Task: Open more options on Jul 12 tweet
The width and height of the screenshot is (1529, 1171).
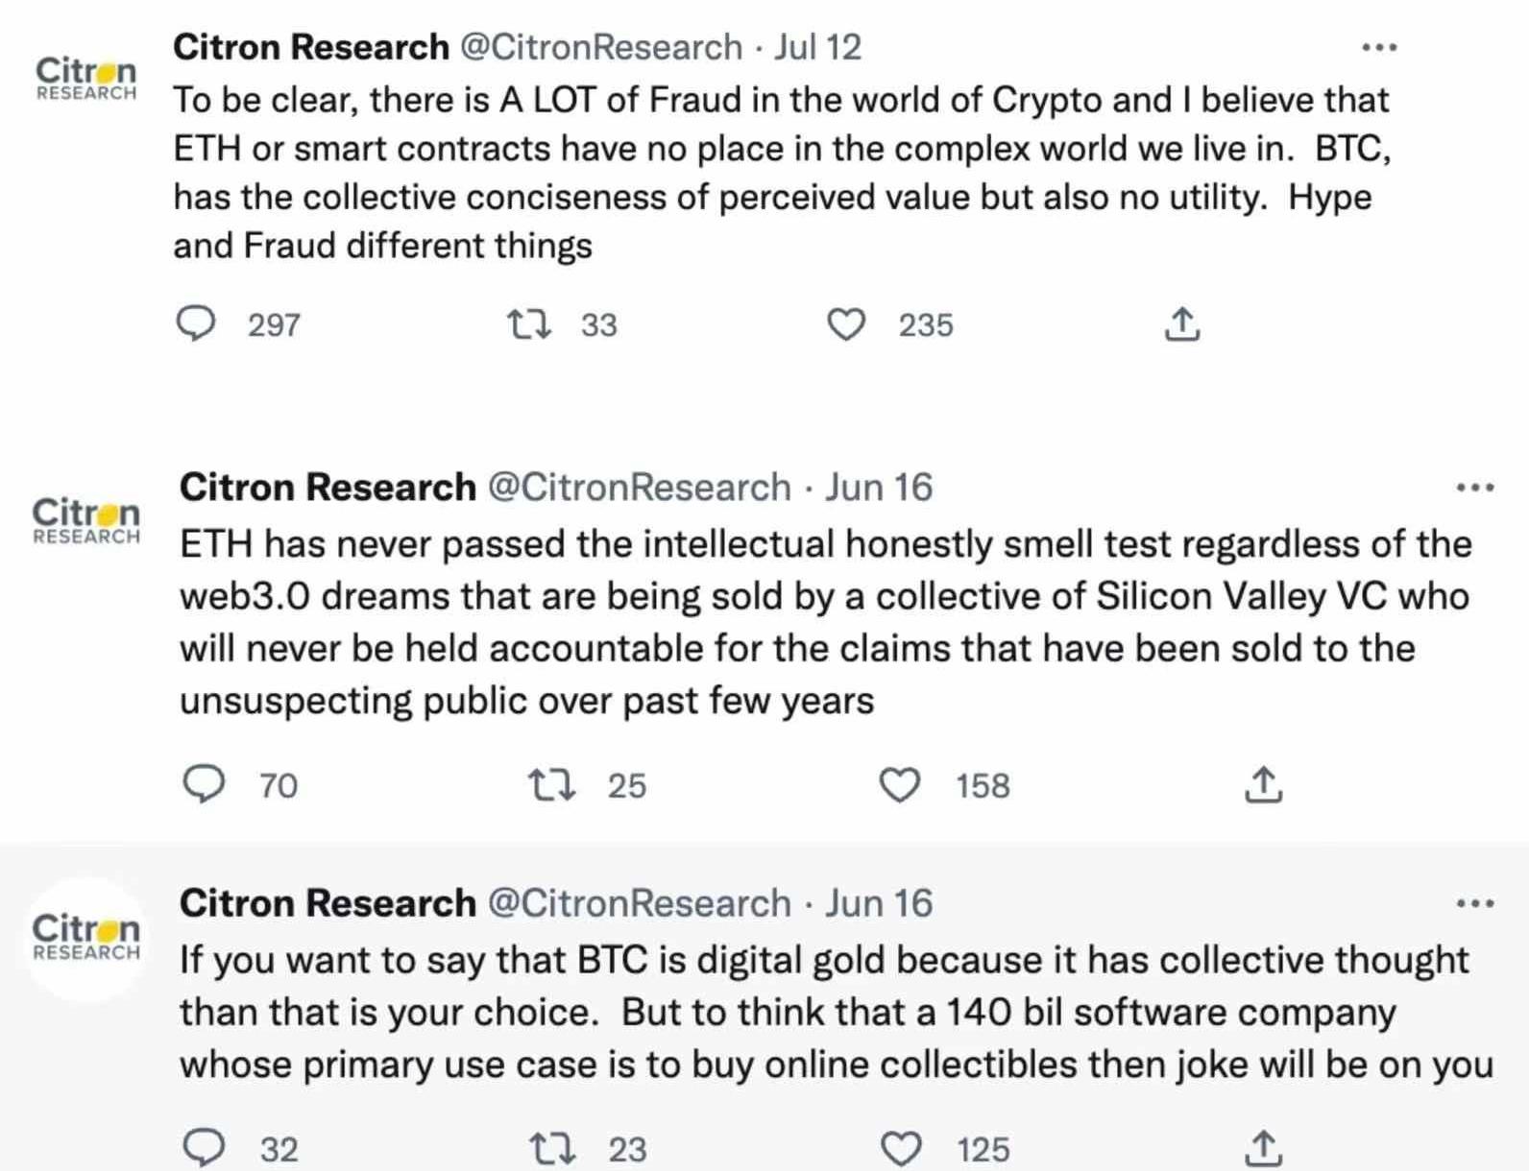Action: tap(1379, 47)
